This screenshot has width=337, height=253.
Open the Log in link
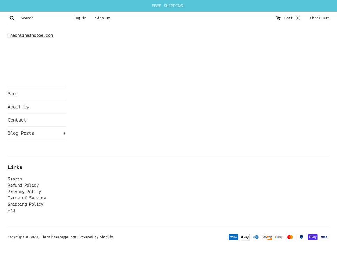coord(80,18)
